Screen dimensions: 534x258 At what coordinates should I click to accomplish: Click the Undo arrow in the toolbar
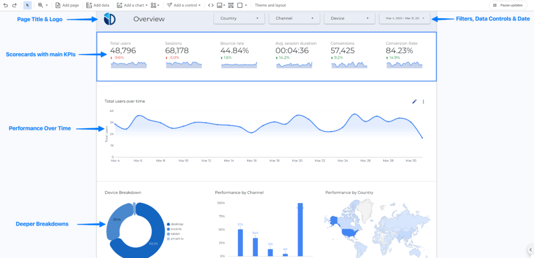pyautogui.click(x=5, y=5)
